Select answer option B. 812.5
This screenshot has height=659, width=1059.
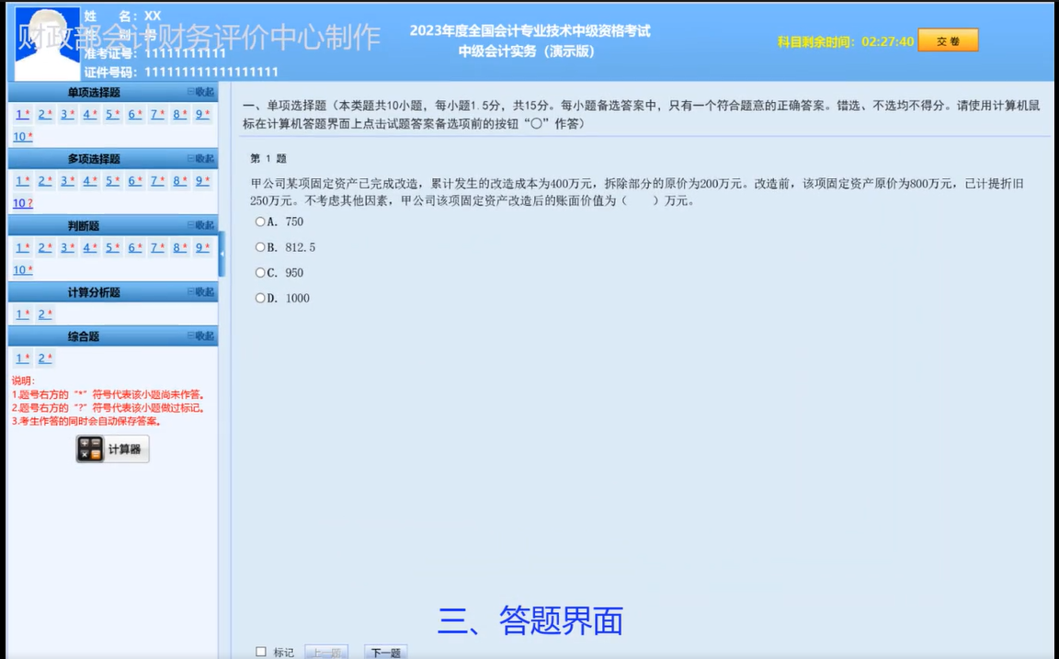click(x=260, y=246)
